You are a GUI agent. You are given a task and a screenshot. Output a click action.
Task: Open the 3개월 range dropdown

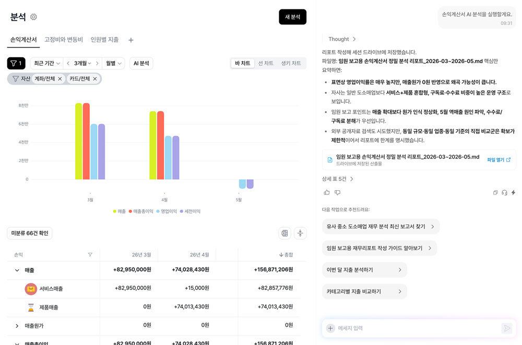tap(82, 63)
